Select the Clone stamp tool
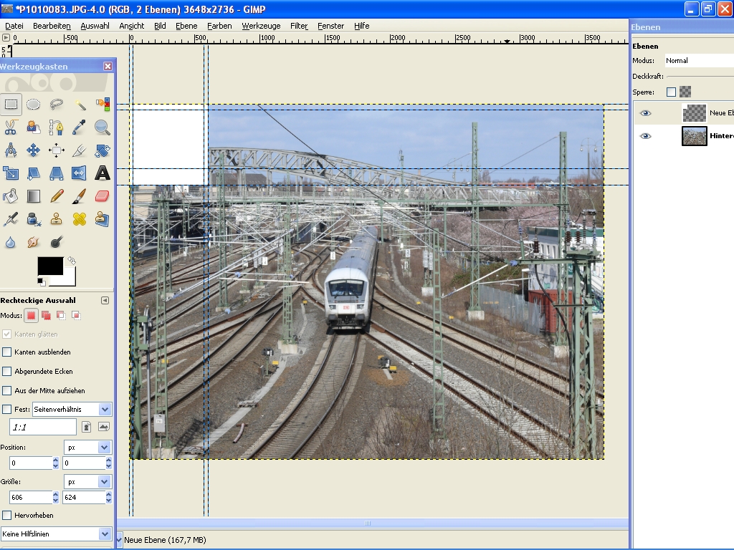This screenshot has height=550, width=734. click(56, 219)
